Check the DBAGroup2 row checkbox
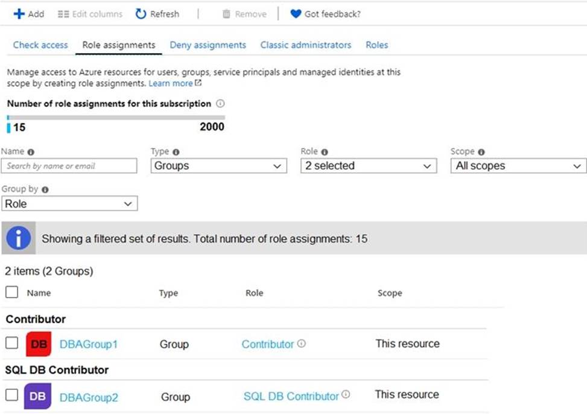587x414 pixels. [x=11, y=395]
